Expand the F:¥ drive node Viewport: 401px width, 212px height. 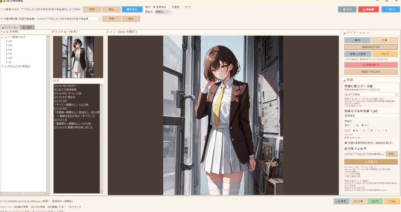[7, 54]
